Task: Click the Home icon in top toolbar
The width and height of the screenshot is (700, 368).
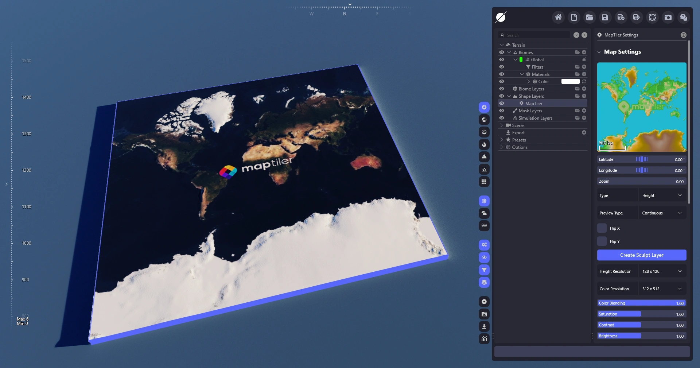Action: [558, 17]
